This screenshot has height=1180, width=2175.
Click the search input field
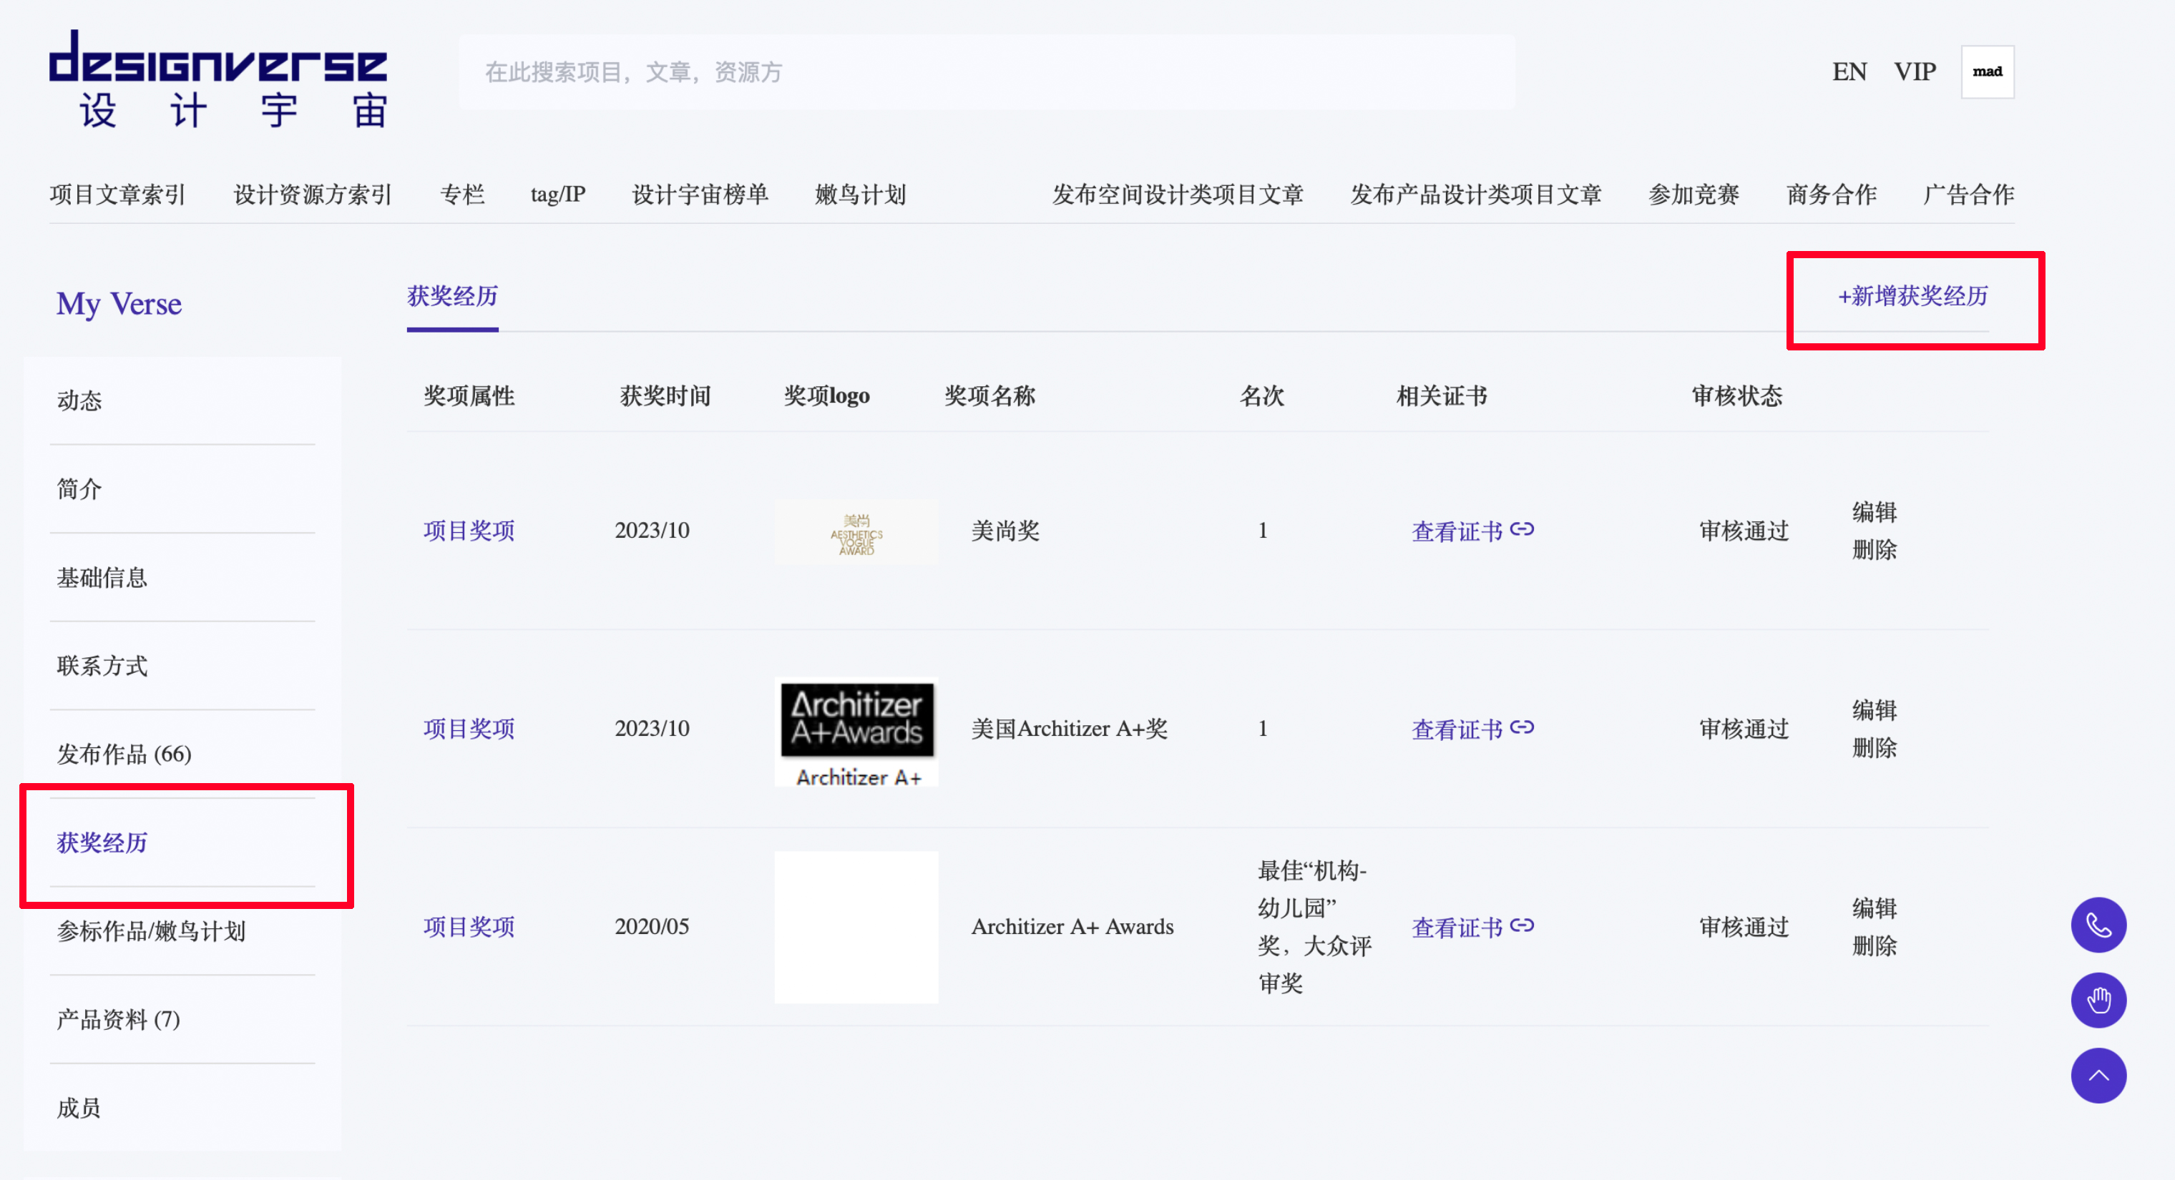(986, 72)
